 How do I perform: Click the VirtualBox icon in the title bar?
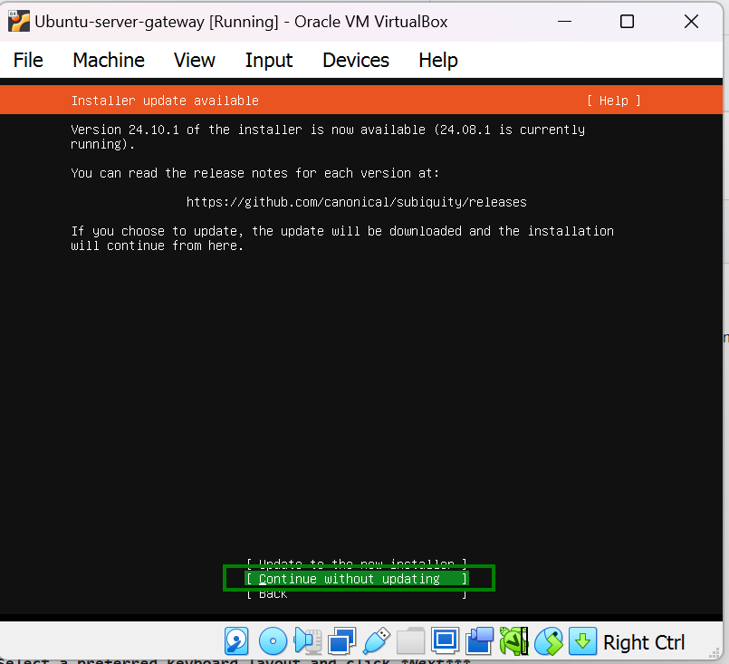point(19,21)
